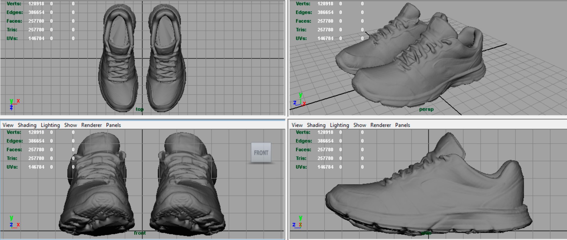Click the 'top' camera name label
Image resolution: width=567 pixels, height=240 pixels.
tap(140, 109)
